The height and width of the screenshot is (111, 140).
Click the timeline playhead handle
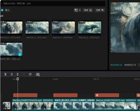(x=18, y=79)
